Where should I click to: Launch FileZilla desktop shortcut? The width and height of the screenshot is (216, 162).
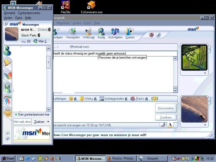[x=66, y=7]
